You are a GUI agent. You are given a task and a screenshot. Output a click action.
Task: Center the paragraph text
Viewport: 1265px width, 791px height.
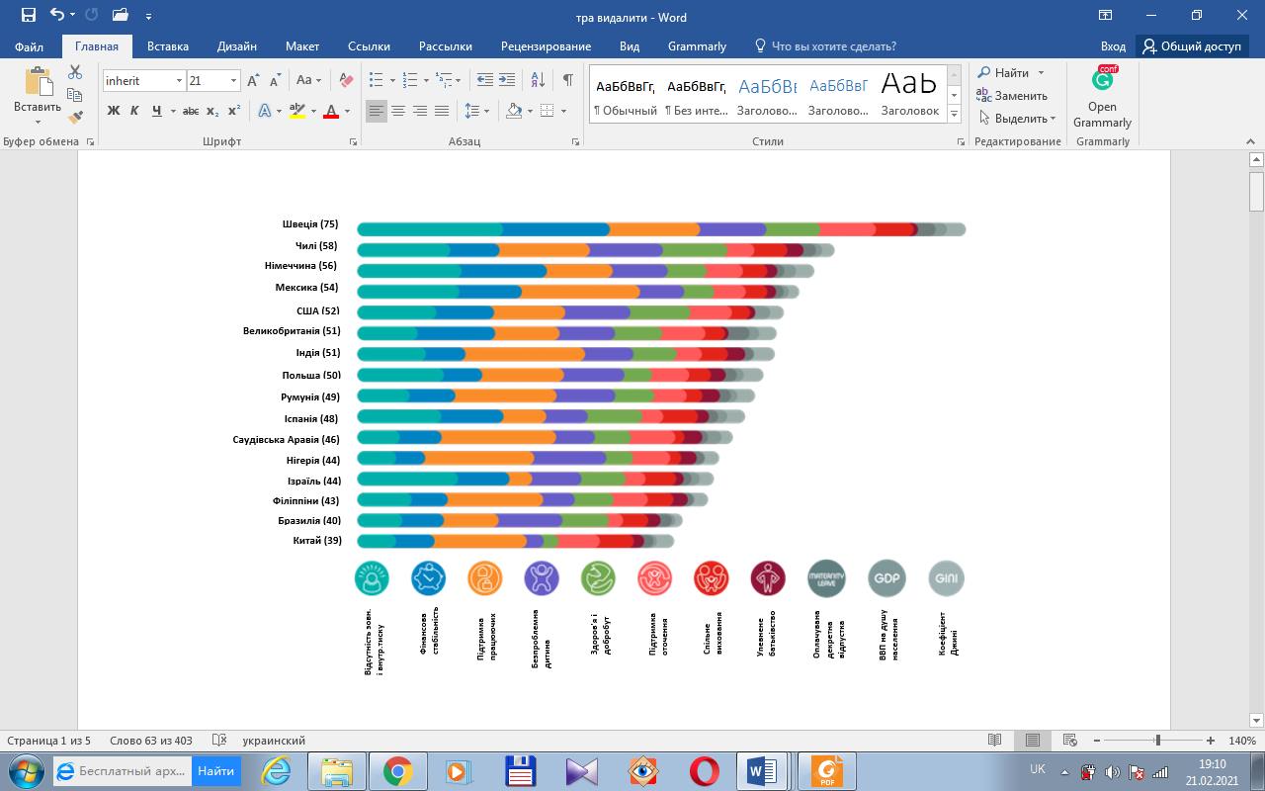click(398, 111)
